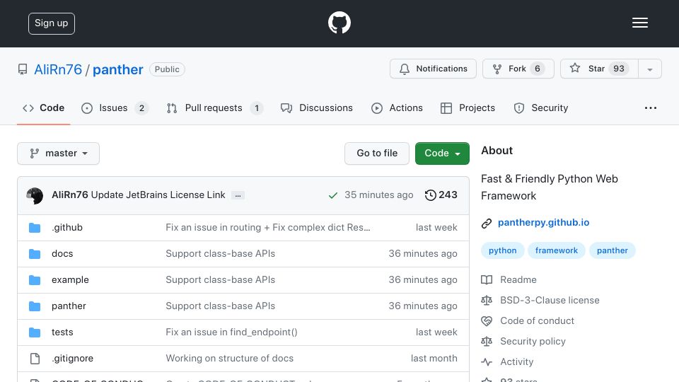Screen dimensions: 679x382
Task: Click the Activity pulse icon
Action: 487,361
